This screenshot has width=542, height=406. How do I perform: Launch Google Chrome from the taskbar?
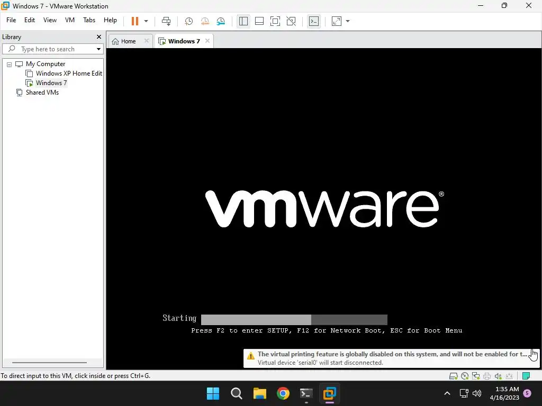pos(283,393)
